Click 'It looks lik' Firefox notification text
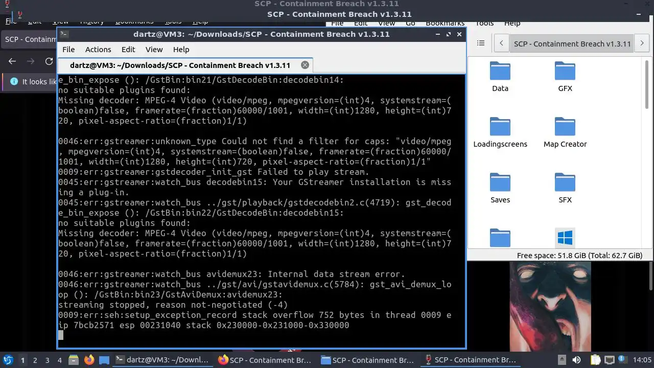 (x=39, y=82)
